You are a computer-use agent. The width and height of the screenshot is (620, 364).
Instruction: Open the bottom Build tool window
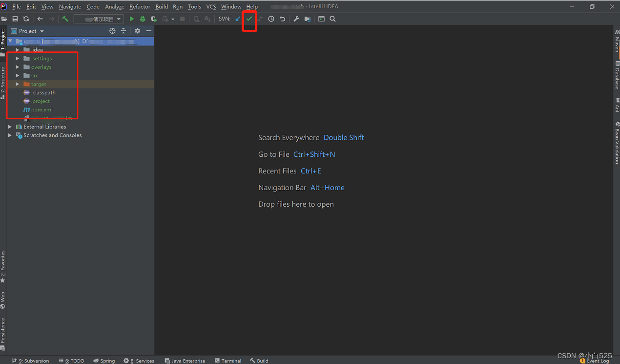tap(259, 361)
